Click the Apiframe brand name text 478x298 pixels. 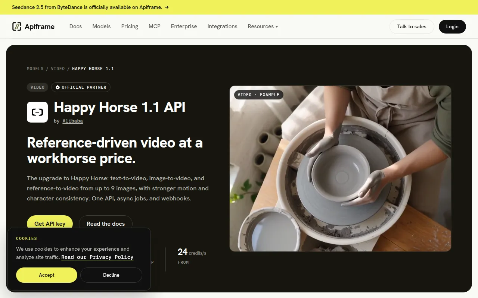40,26
